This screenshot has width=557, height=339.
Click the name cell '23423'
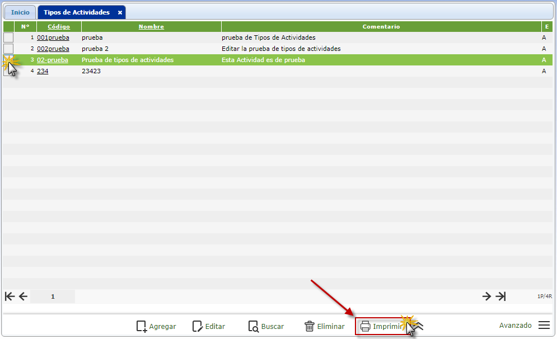coord(91,72)
